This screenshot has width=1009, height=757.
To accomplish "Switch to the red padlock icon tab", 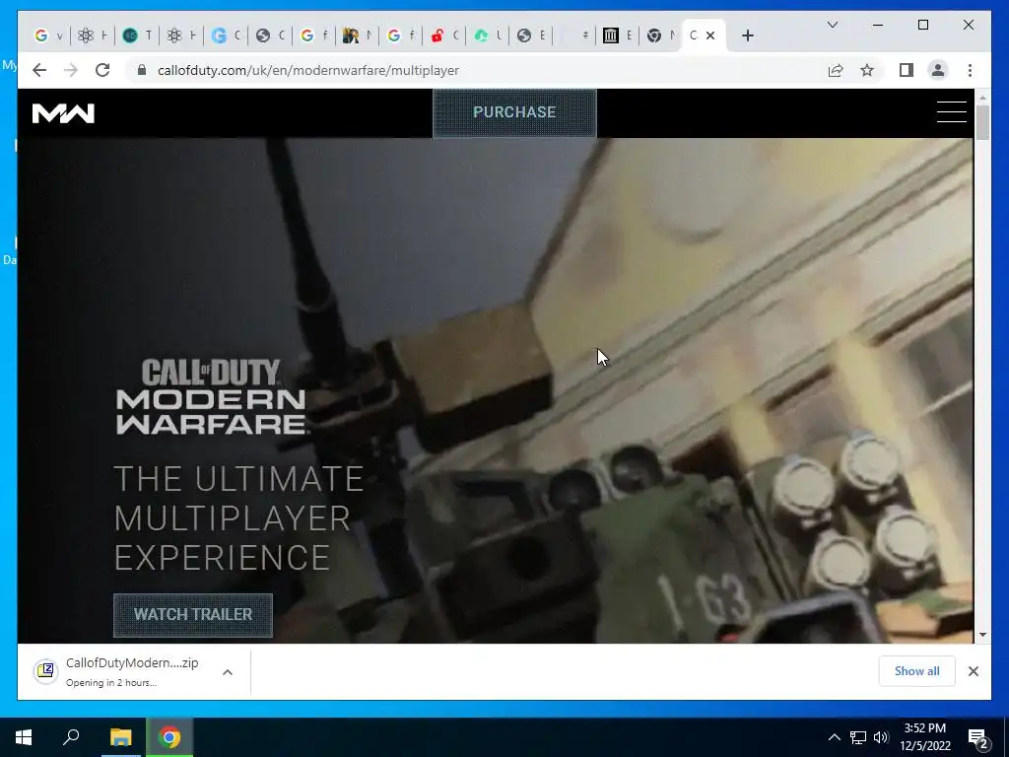I will [x=444, y=35].
